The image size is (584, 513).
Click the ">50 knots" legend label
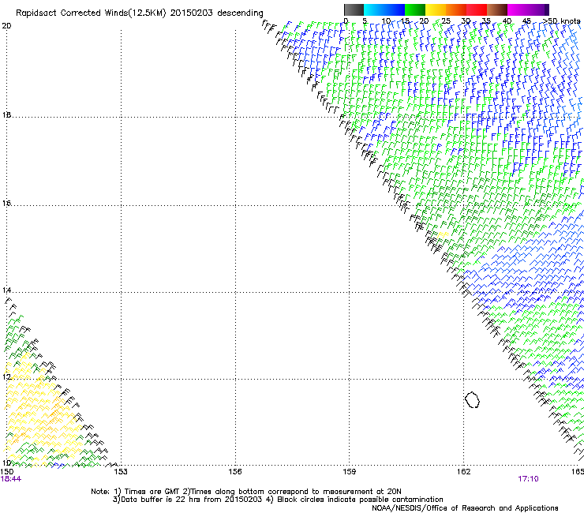[561, 21]
